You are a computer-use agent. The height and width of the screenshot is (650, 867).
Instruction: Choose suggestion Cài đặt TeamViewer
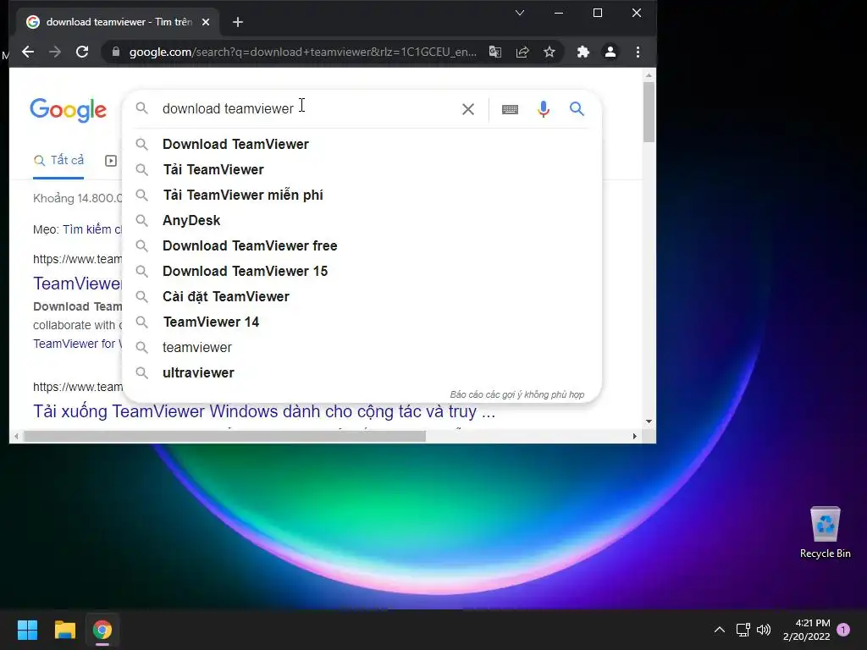[362, 297]
